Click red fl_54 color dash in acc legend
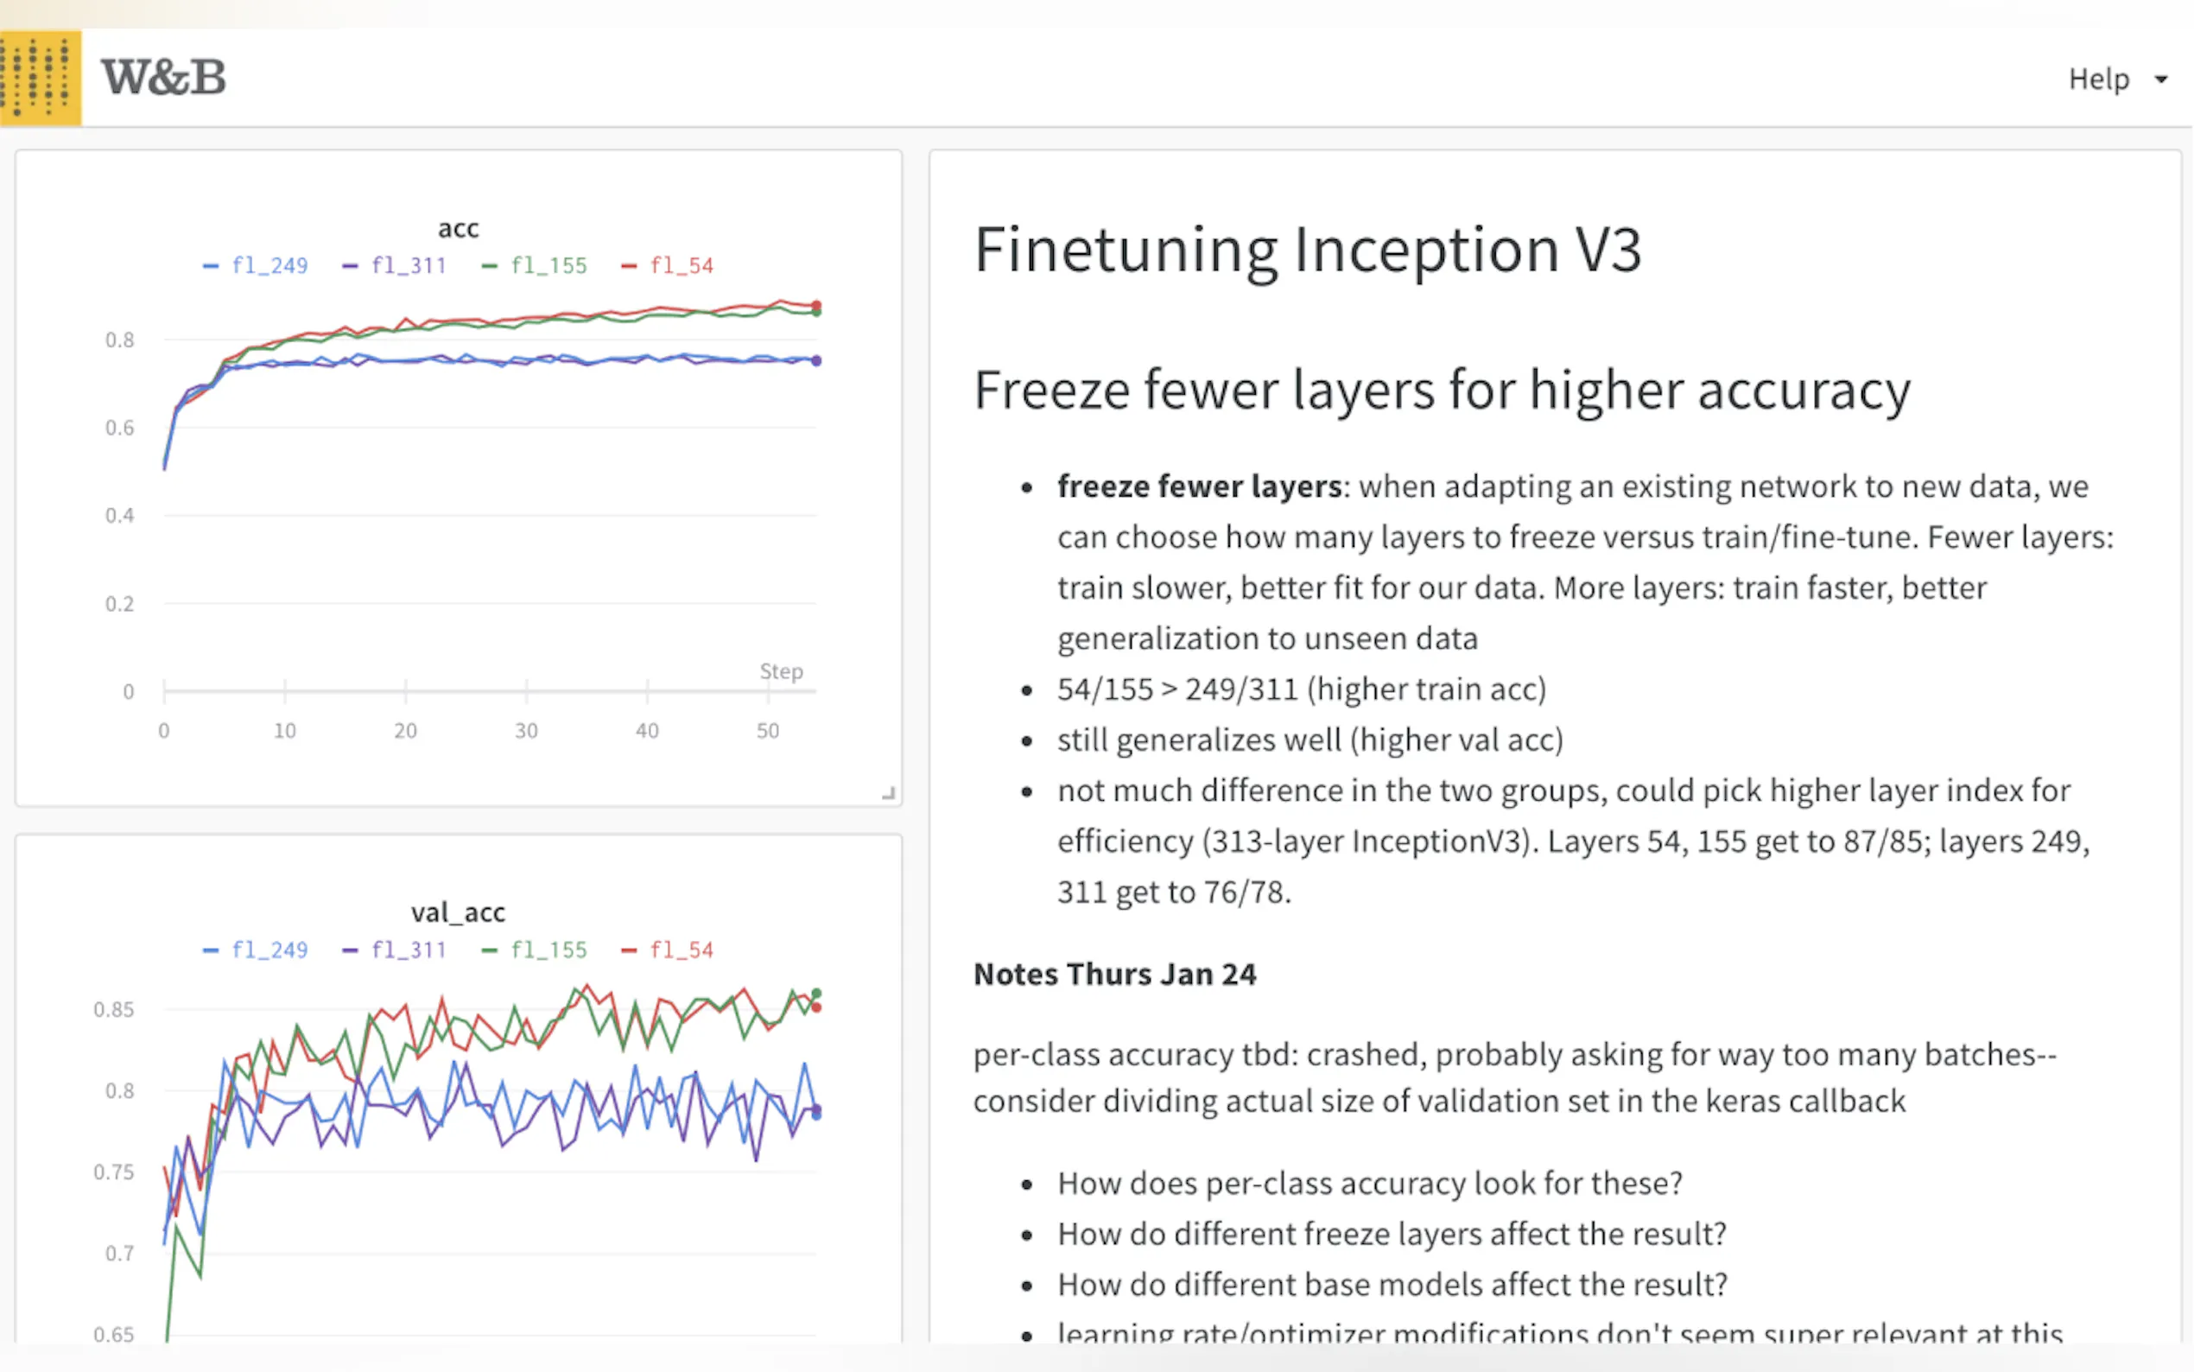 (628, 266)
